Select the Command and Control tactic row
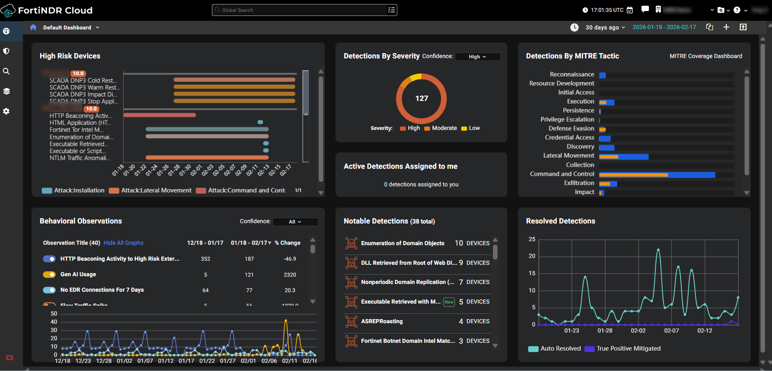The height and width of the screenshot is (371, 772). point(632,174)
